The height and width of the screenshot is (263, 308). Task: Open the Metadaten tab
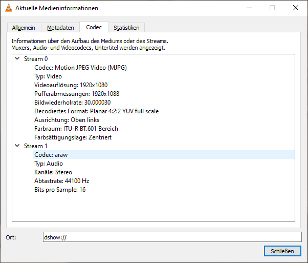(x=60, y=28)
